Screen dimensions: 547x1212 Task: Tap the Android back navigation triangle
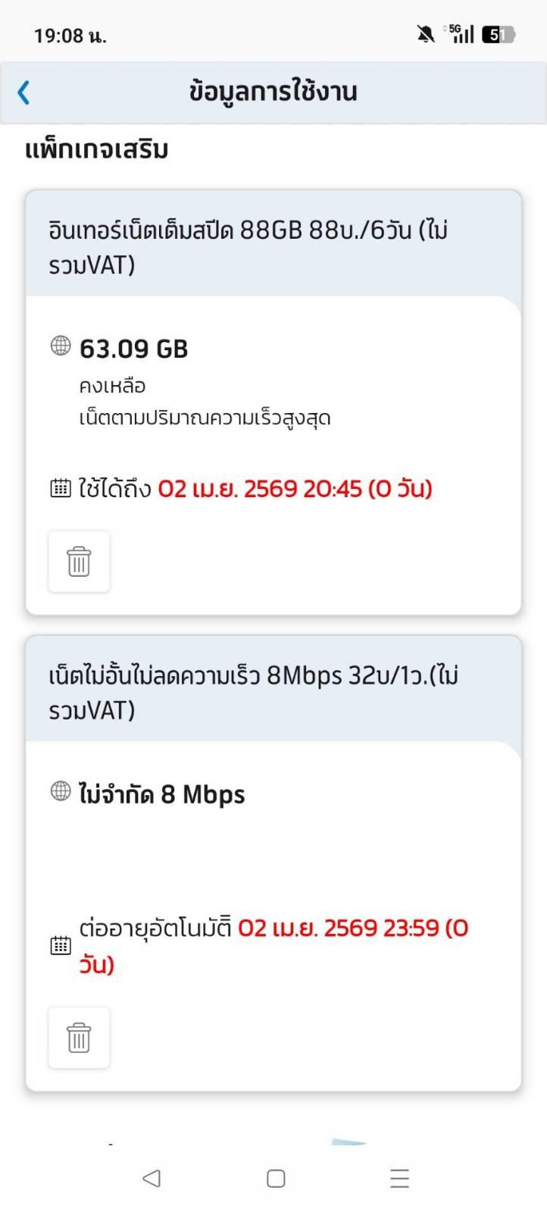pos(152,1178)
